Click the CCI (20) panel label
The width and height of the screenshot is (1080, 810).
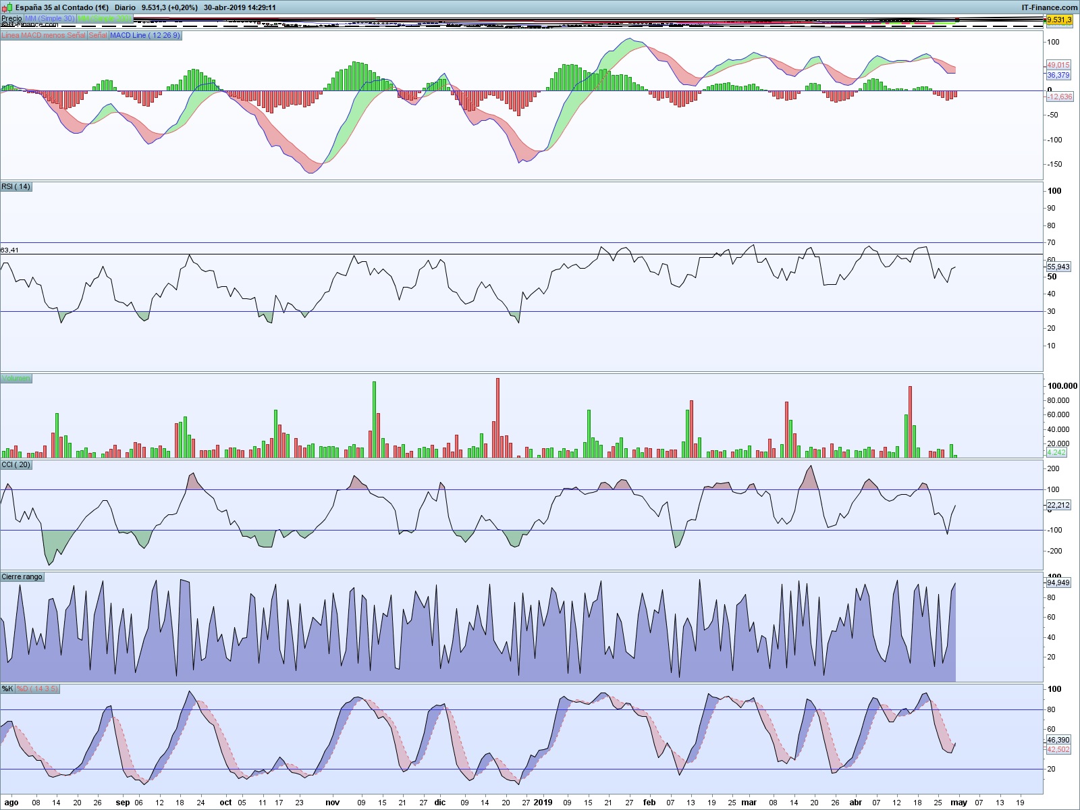[x=16, y=464]
